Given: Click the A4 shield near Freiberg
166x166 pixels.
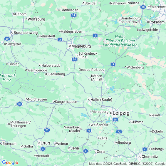Looking at the screenshot, I should pyautogui.click(x=145, y=149).
